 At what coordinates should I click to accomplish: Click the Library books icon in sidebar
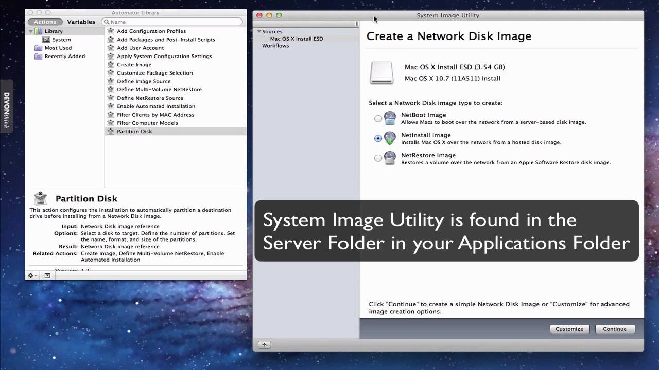[39, 31]
